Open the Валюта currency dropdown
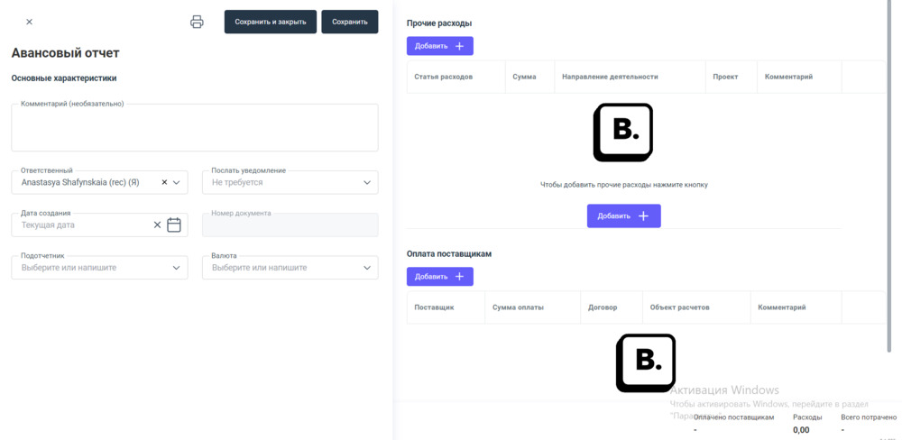 pos(366,268)
